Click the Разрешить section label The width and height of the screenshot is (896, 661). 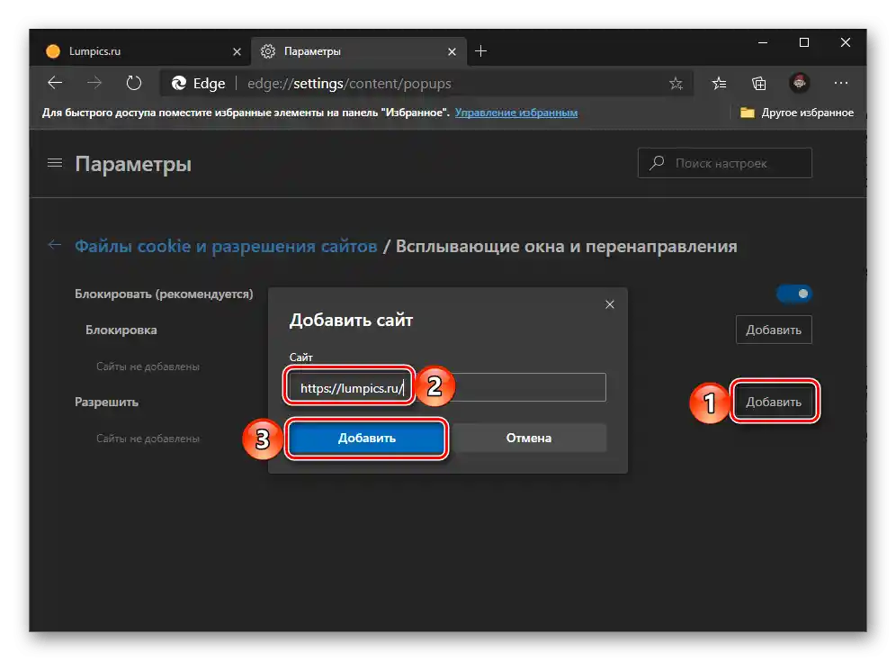pos(106,402)
